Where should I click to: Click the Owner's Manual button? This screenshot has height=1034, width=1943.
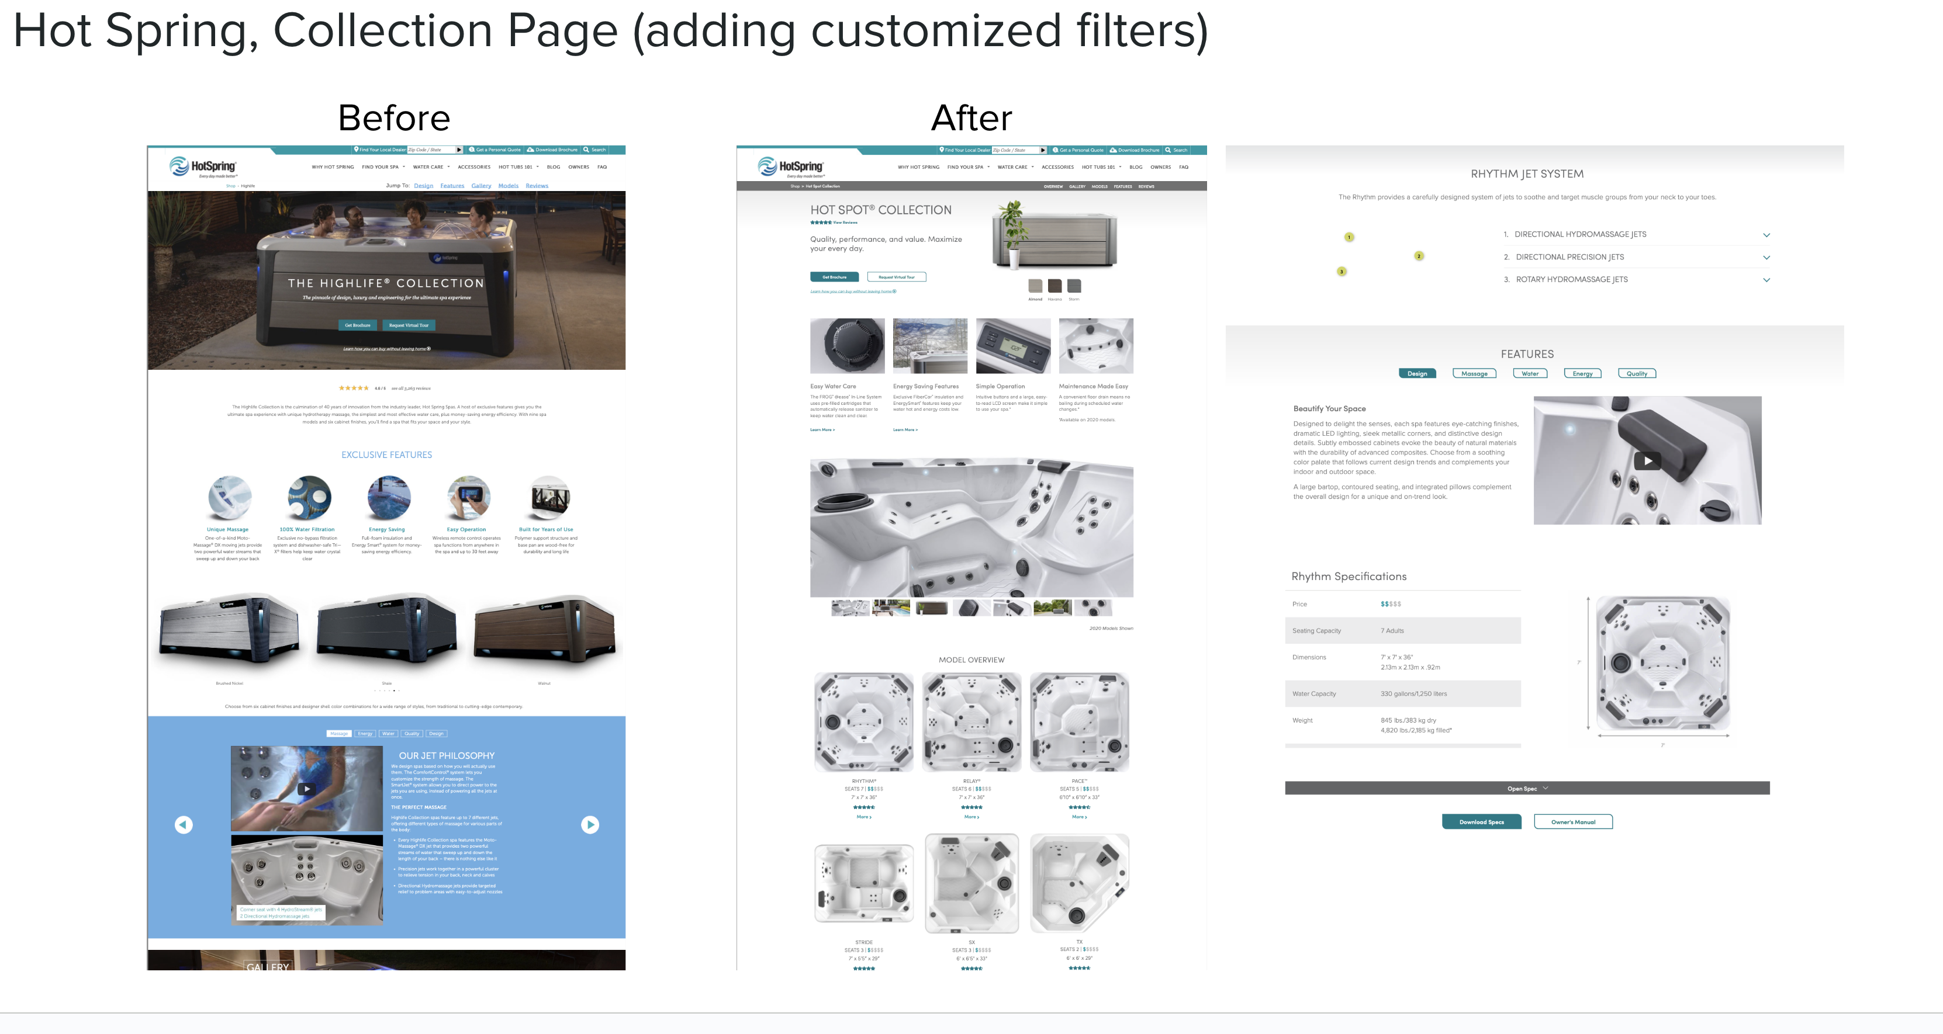point(1572,822)
